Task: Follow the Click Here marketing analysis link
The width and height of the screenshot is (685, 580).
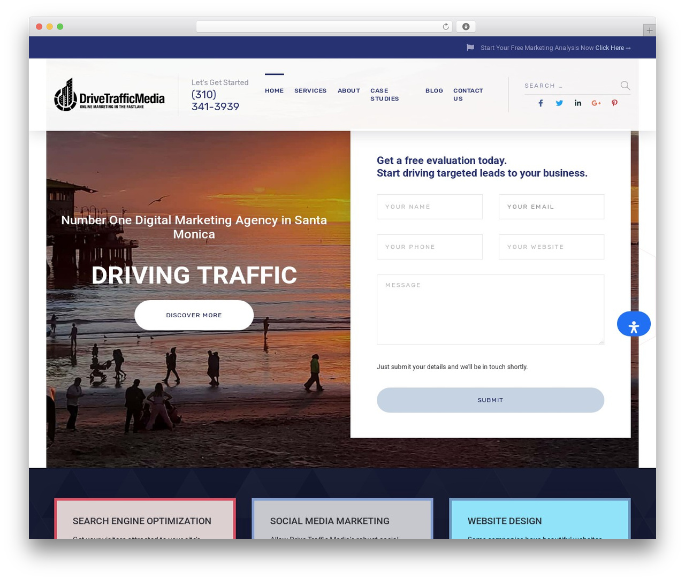Action: [x=613, y=48]
